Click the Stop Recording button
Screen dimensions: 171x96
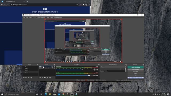point(135,70)
